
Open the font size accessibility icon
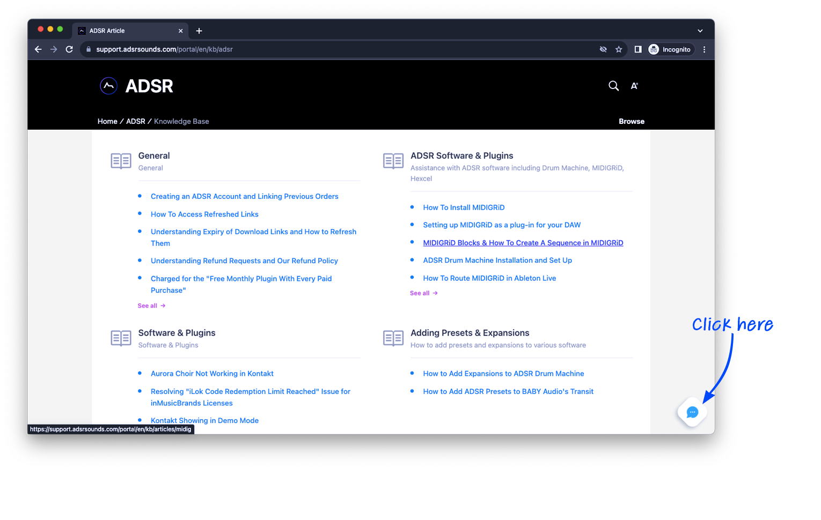(x=634, y=86)
